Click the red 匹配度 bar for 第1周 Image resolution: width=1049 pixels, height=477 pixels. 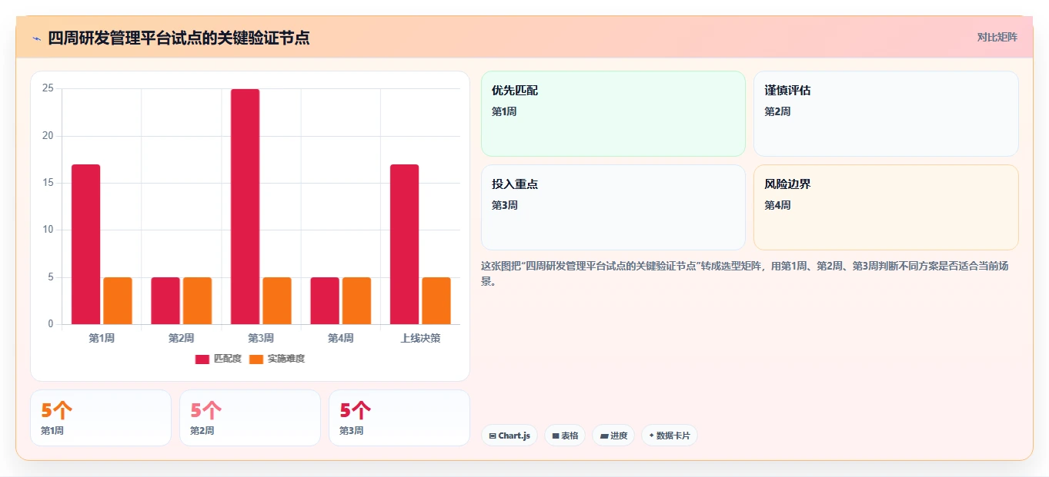point(86,244)
